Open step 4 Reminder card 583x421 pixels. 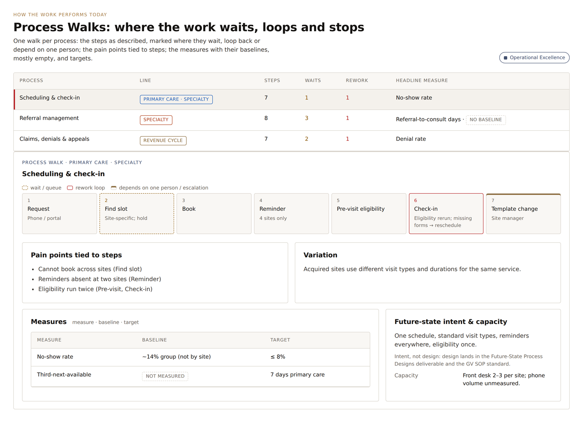[291, 214]
